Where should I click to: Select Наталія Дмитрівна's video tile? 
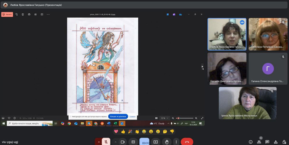coord(227,69)
